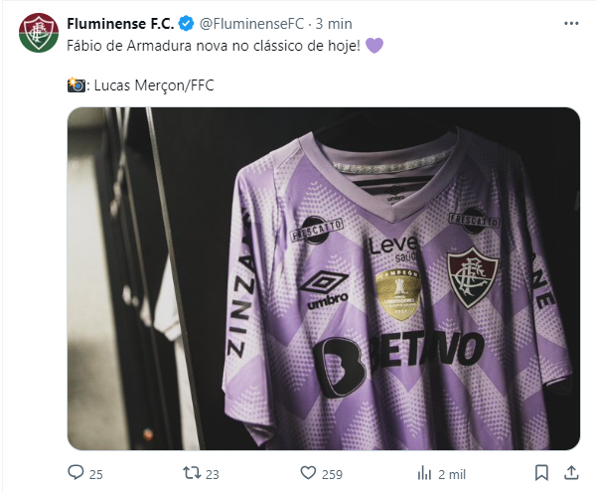This screenshot has height=493, width=596.
Task: Open the @FluminenseFC handle link
Action: point(251,24)
